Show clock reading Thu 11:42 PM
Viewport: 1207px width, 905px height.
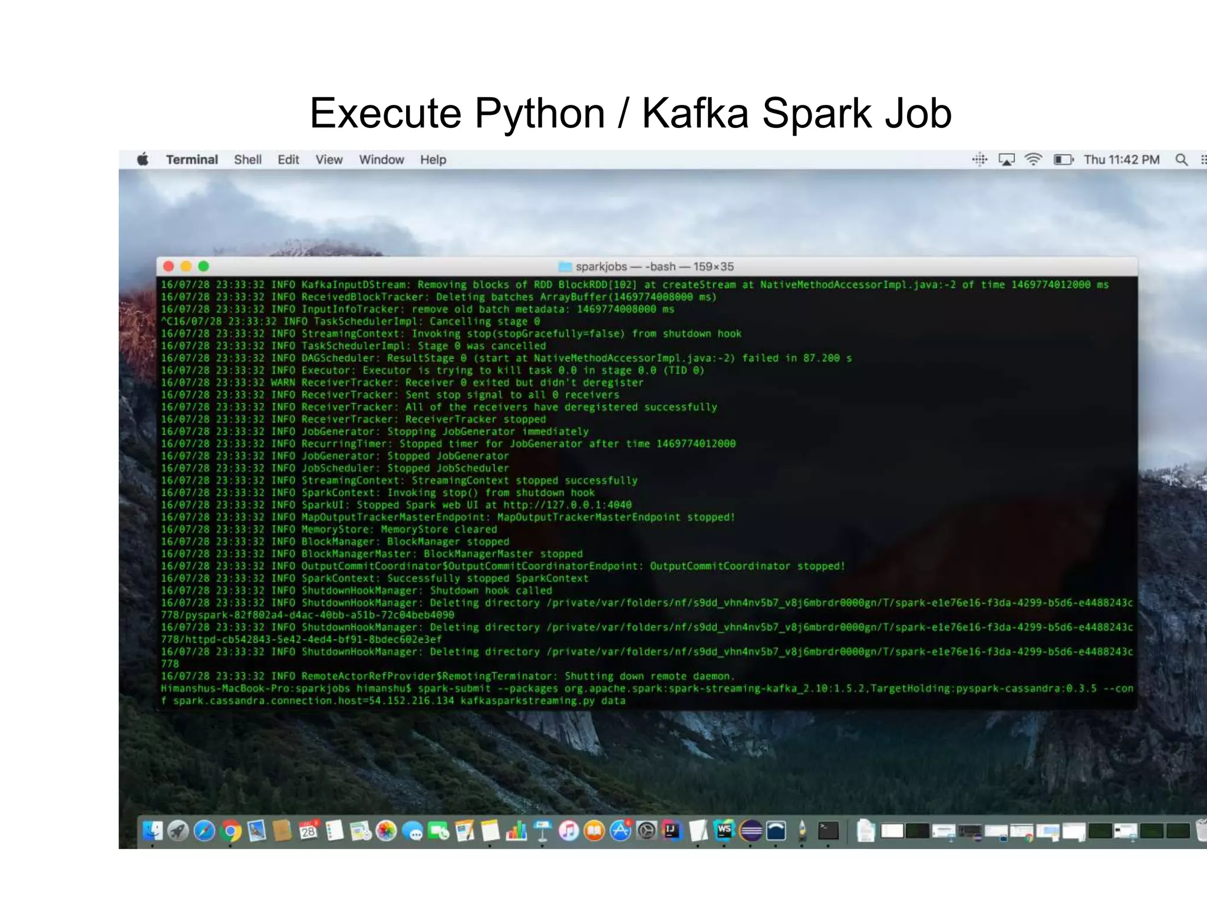(1122, 160)
